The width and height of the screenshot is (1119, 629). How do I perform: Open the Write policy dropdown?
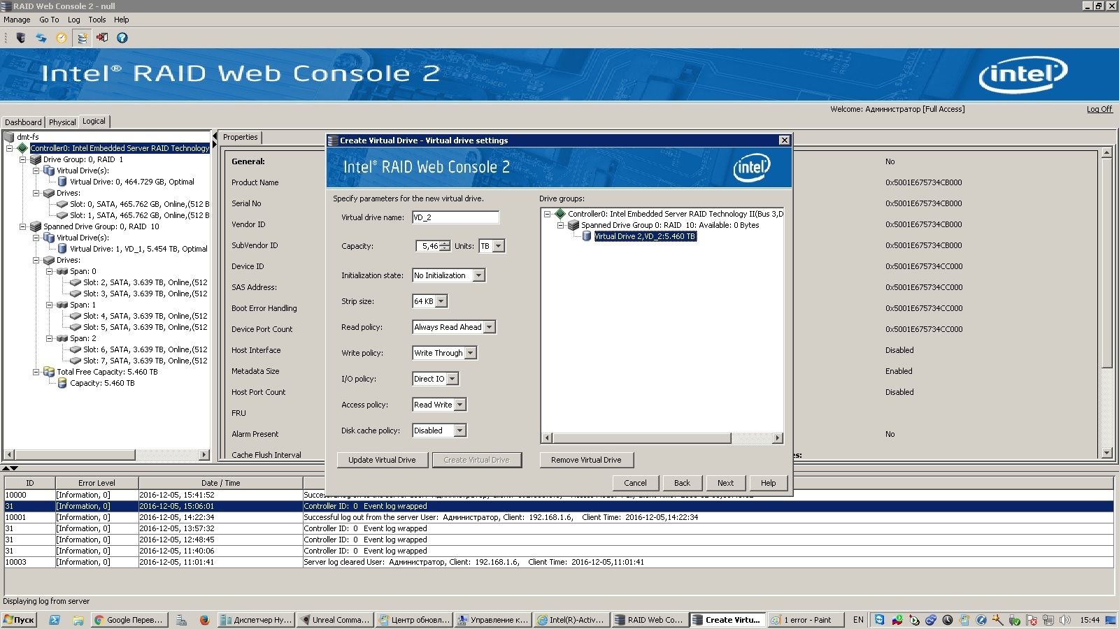[x=470, y=353]
